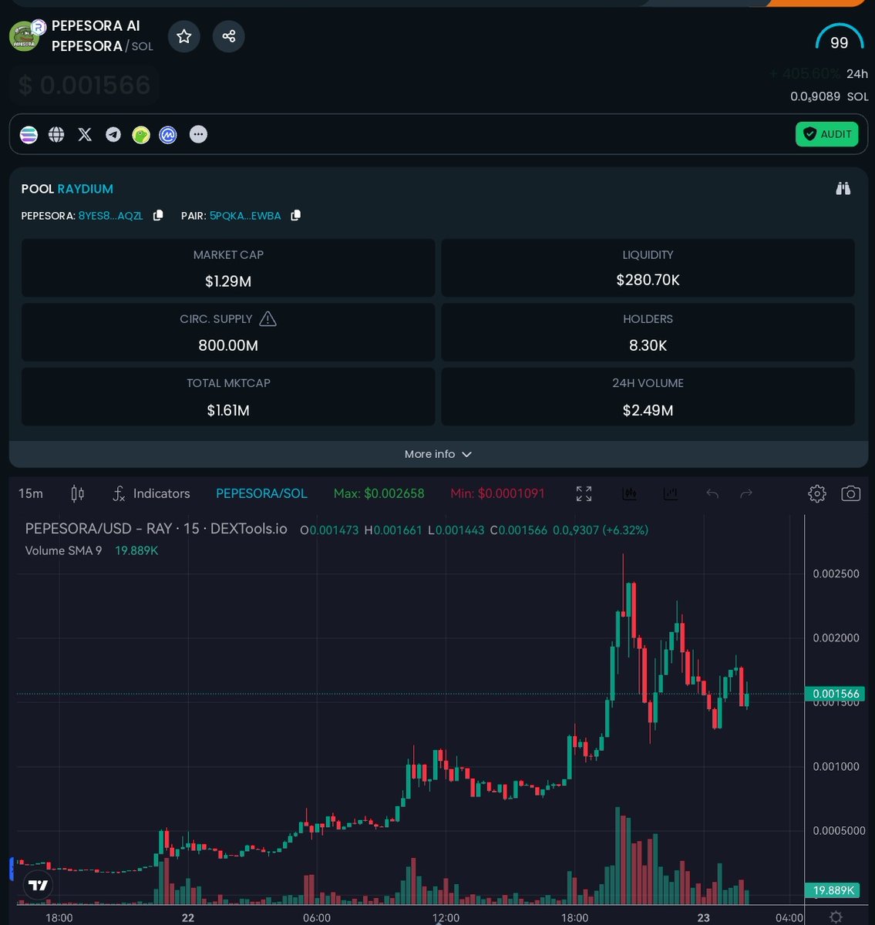The height and width of the screenshot is (925, 875).
Task: Copy the PAIR address 5PQKA...EWBA
Action: [296, 216]
